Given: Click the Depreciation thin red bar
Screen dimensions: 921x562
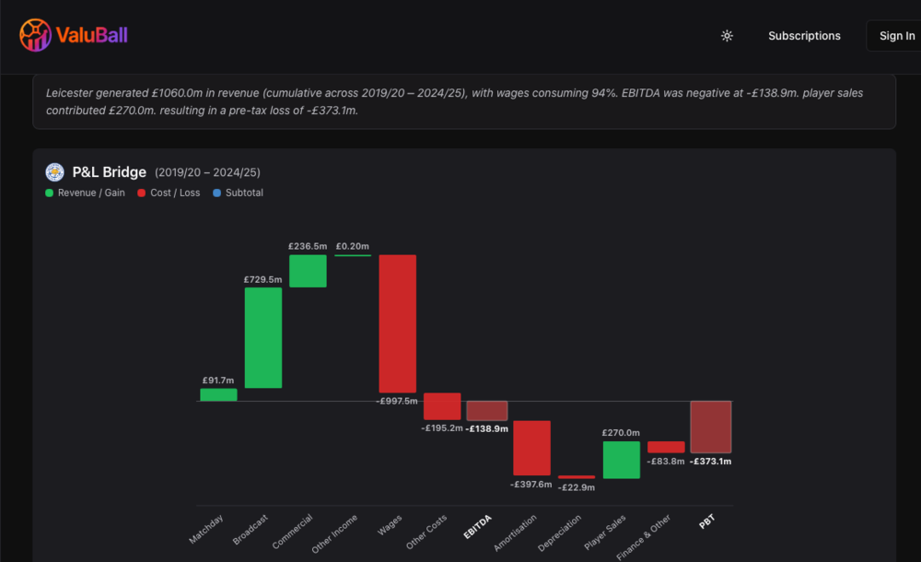Looking at the screenshot, I should tap(577, 476).
